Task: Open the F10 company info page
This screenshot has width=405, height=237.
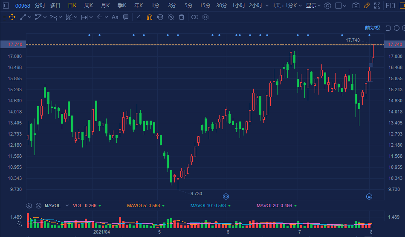Action: click(390, 6)
